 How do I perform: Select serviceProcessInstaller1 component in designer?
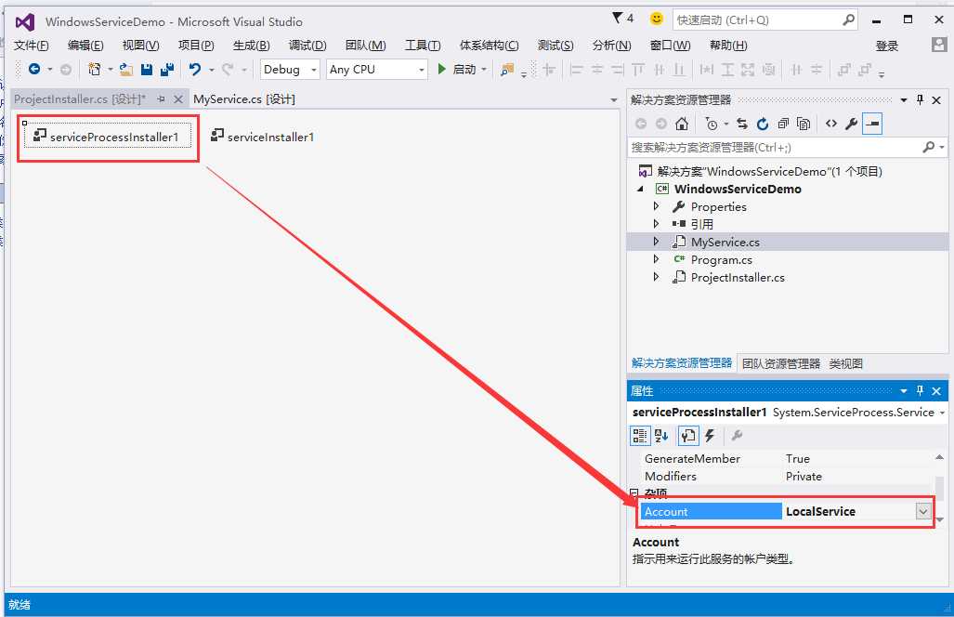tap(108, 137)
